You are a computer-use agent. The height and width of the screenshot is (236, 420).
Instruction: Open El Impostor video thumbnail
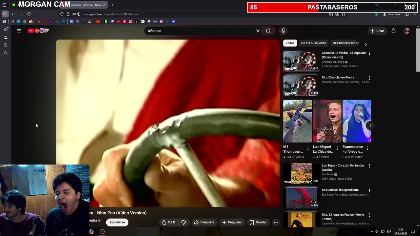pos(301,61)
